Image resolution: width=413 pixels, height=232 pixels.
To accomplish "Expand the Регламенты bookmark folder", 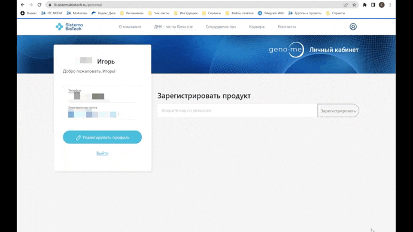I will tap(132, 13).
